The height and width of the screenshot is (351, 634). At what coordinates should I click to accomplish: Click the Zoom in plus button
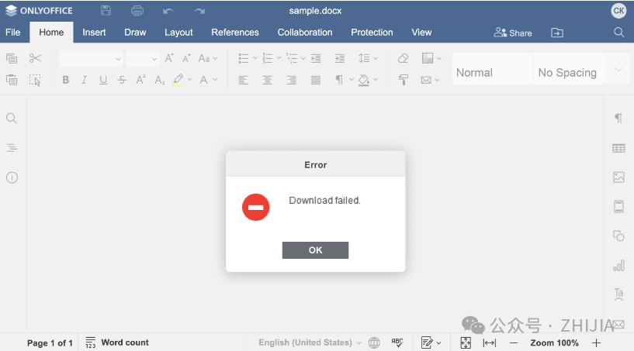pyautogui.click(x=597, y=343)
